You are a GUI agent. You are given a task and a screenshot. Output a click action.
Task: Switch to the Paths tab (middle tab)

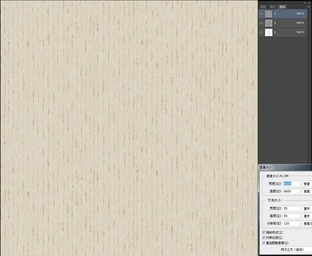point(272,7)
